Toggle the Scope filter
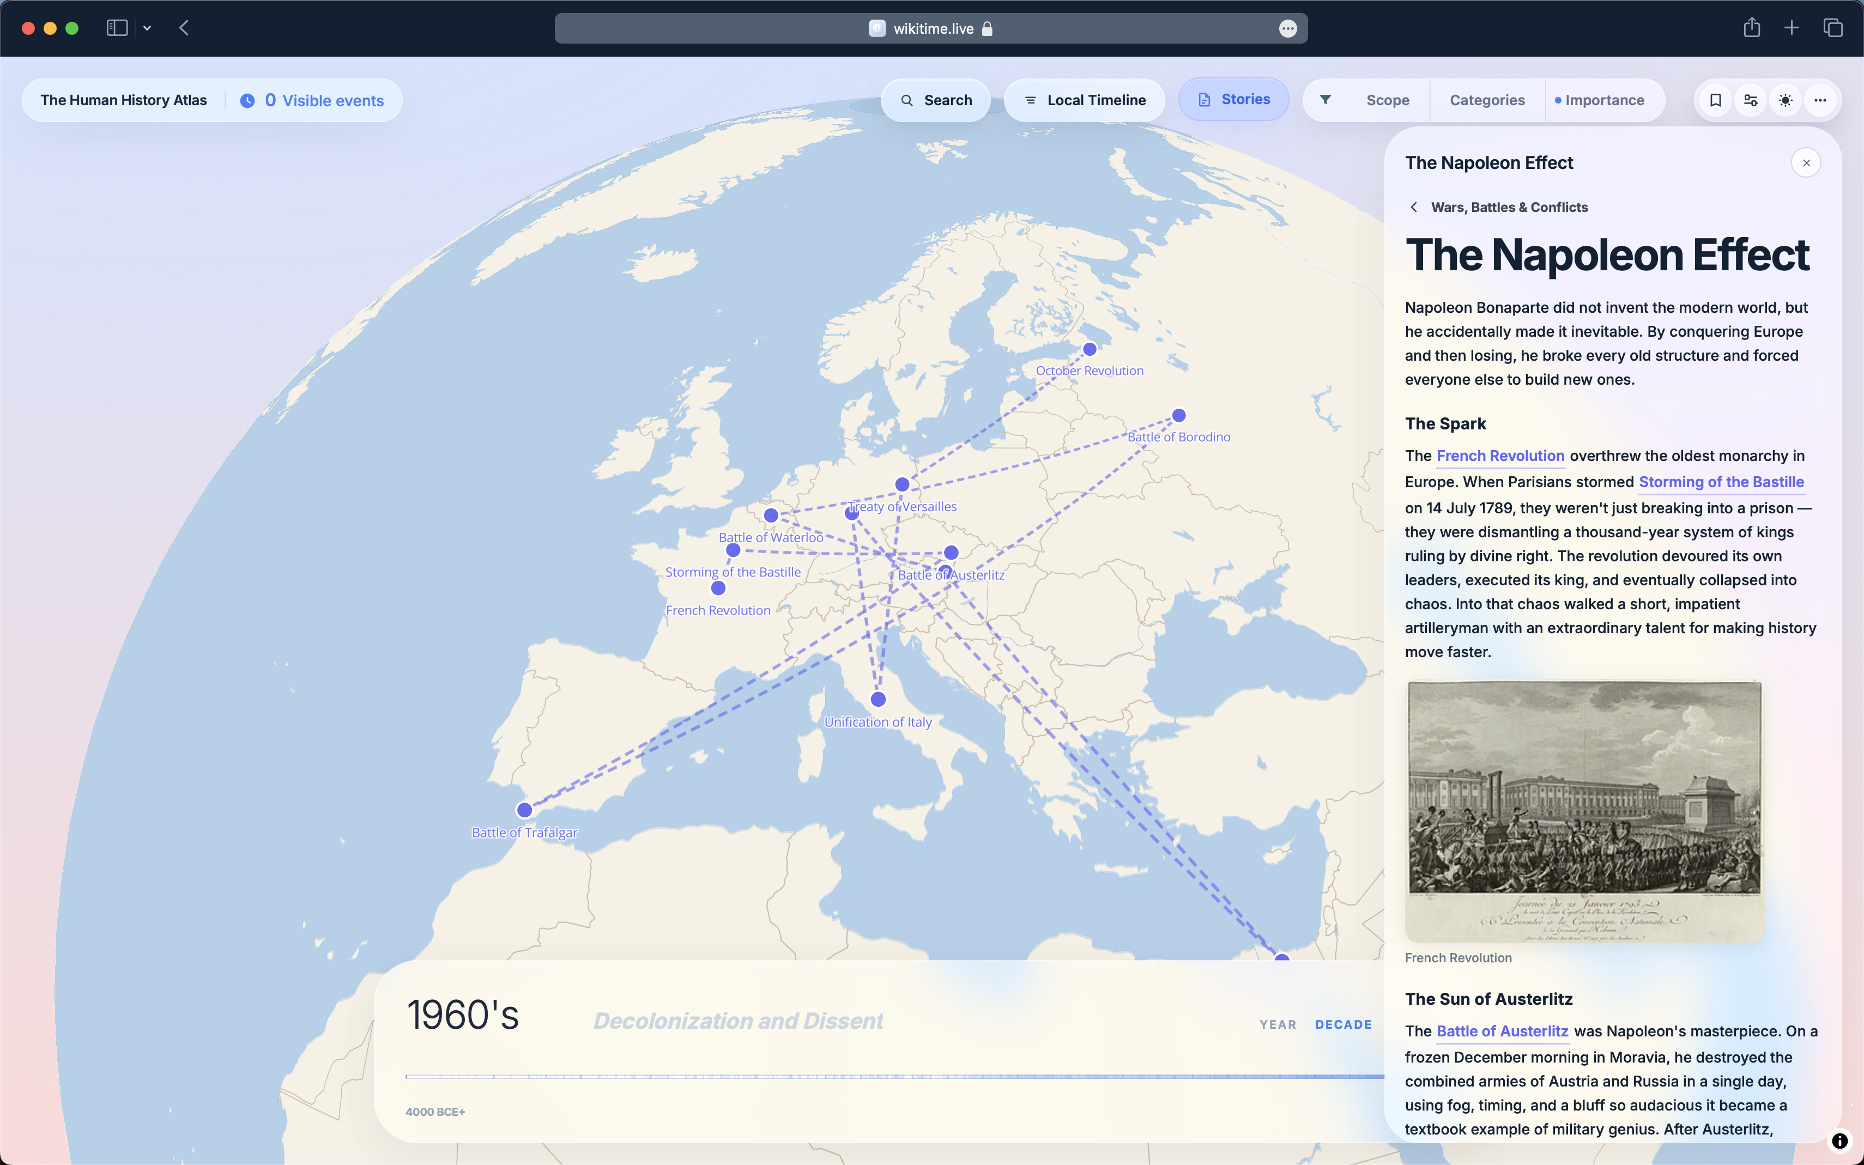 [x=1387, y=99]
